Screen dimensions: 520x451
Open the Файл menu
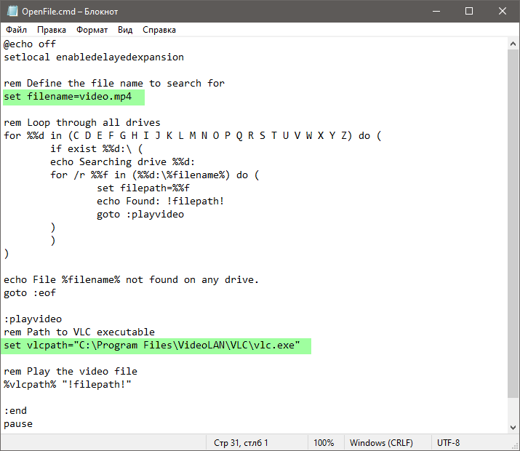[x=16, y=30]
